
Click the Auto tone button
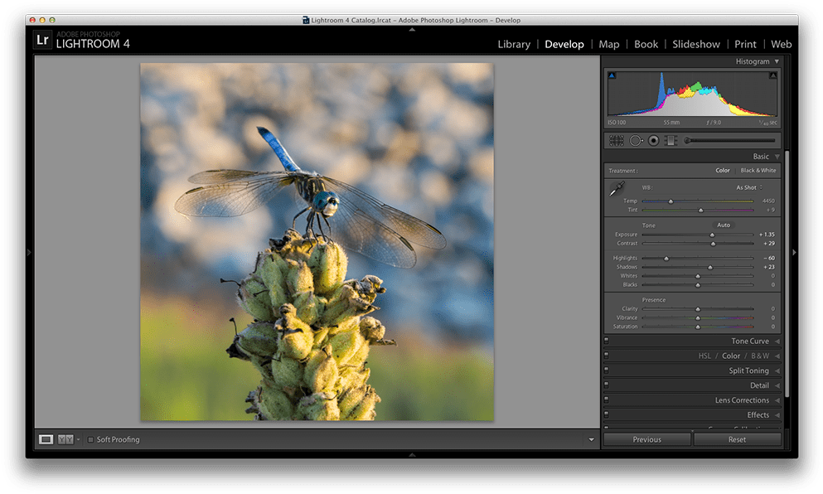(x=723, y=225)
